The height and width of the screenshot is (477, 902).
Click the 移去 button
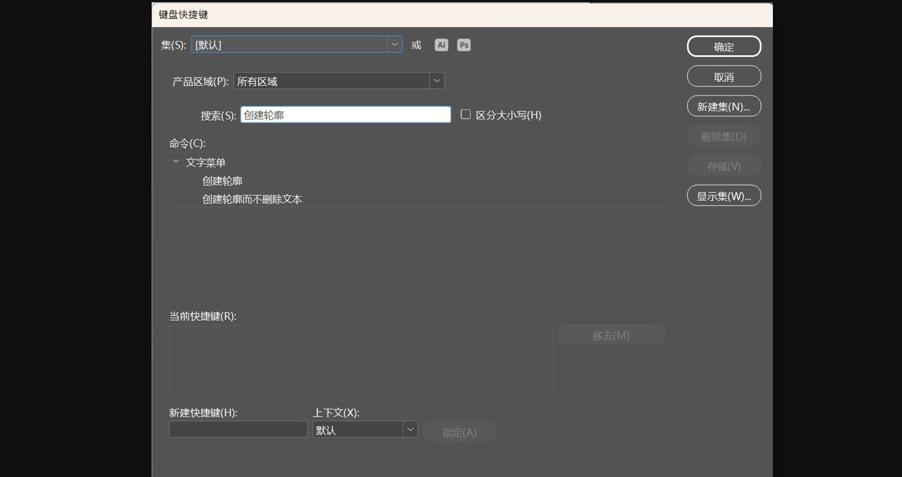click(611, 335)
